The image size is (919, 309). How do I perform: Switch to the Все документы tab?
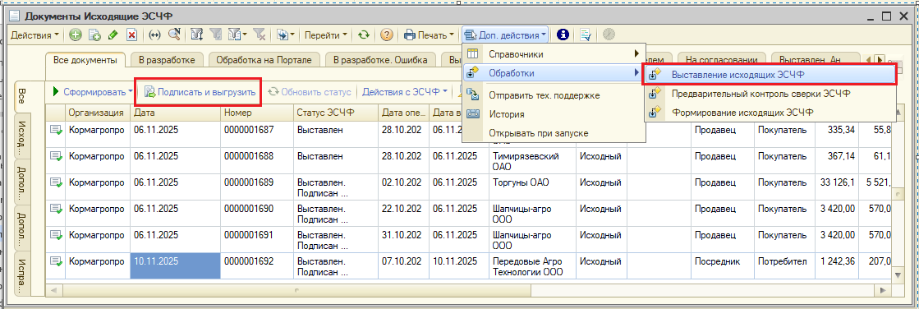click(85, 59)
